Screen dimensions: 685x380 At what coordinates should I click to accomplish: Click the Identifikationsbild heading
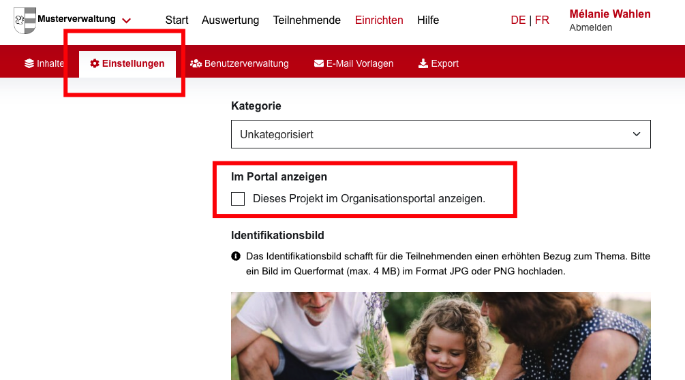pyautogui.click(x=277, y=235)
